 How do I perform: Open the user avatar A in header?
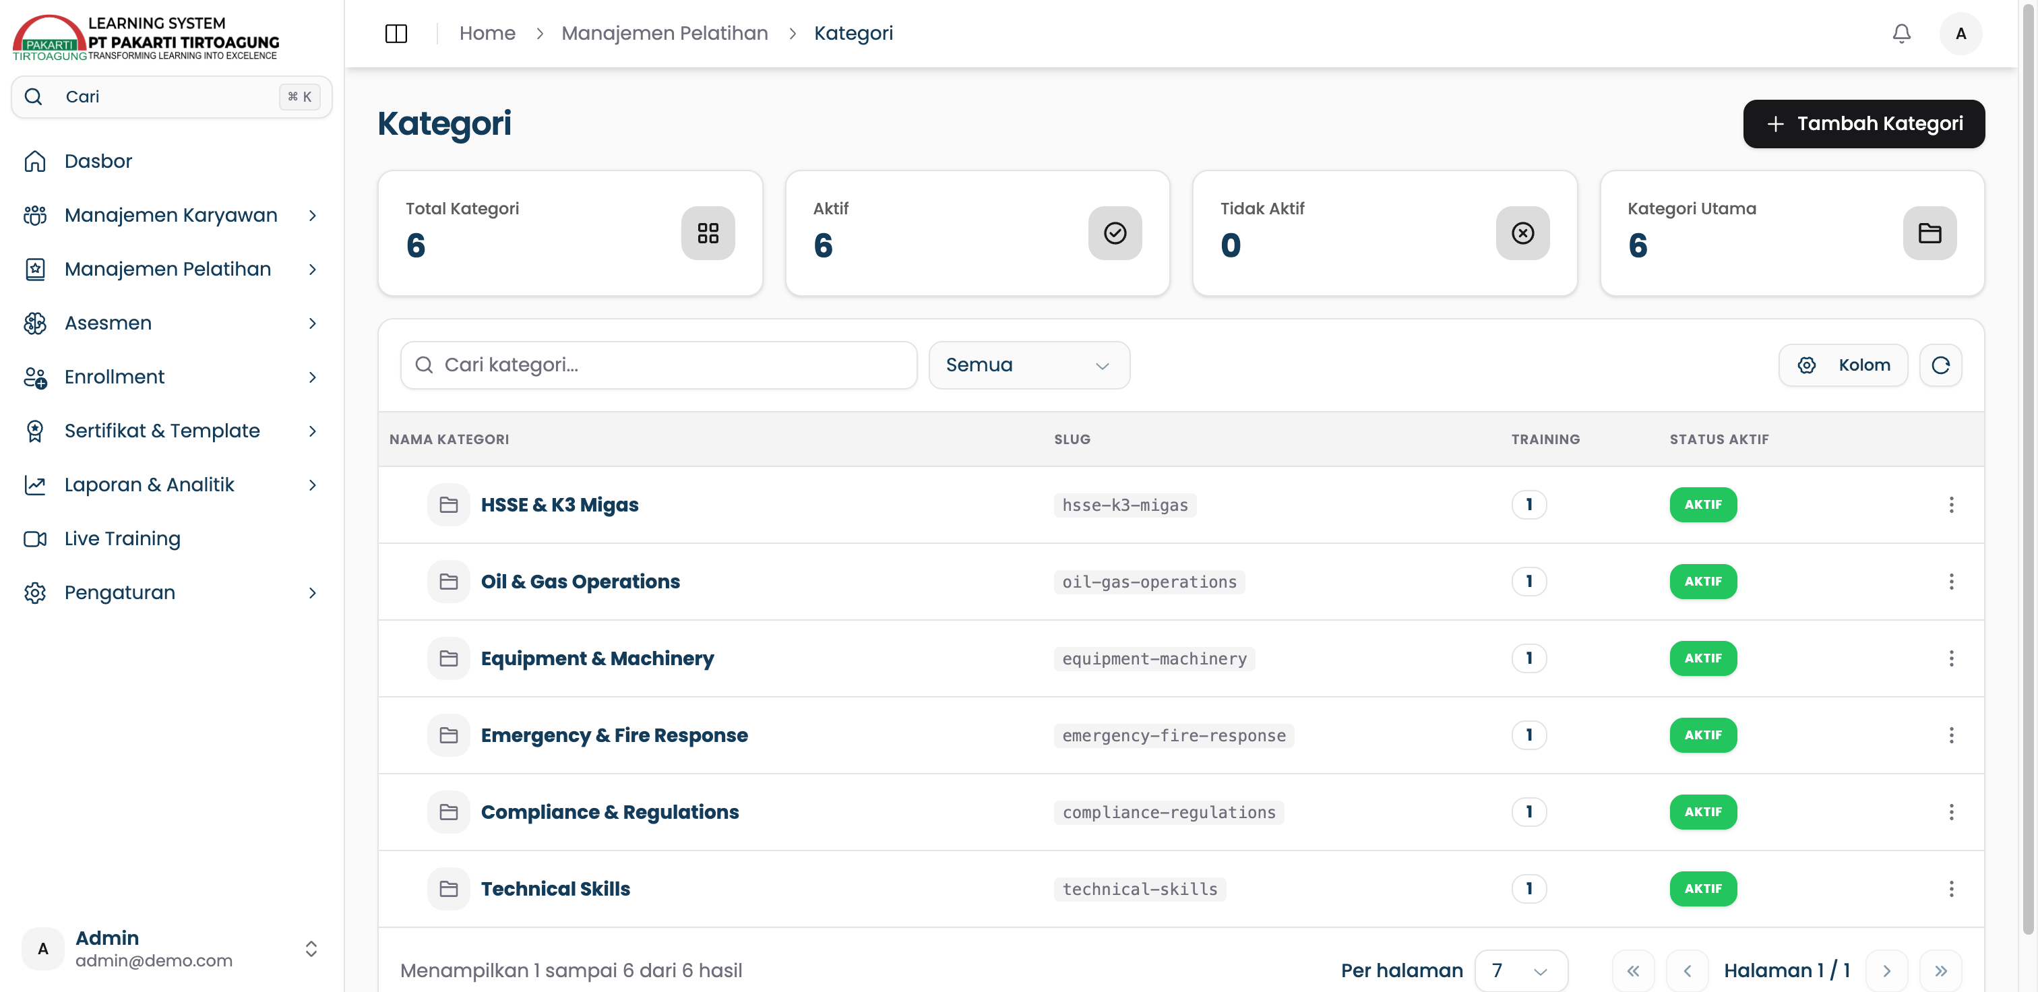(1960, 33)
